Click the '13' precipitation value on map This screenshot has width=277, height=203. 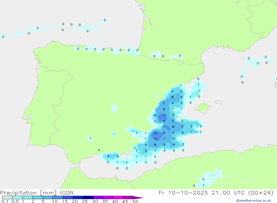(155, 133)
